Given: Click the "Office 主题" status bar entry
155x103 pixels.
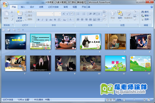Looking at the screenshot, I should point(24,100).
